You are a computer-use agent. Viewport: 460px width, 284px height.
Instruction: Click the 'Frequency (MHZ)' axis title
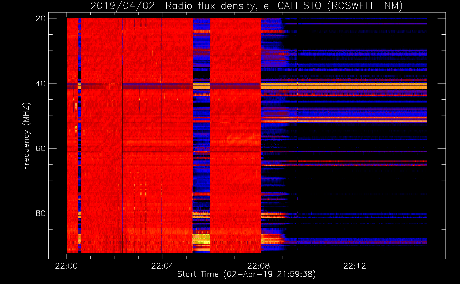tap(26, 136)
